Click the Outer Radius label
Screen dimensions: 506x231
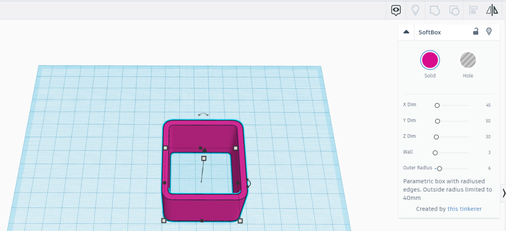click(x=417, y=167)
